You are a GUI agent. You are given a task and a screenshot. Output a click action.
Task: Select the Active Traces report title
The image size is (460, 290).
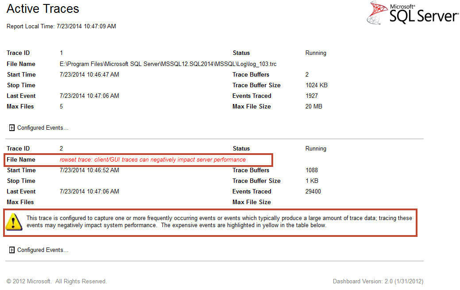pos(43,9)
